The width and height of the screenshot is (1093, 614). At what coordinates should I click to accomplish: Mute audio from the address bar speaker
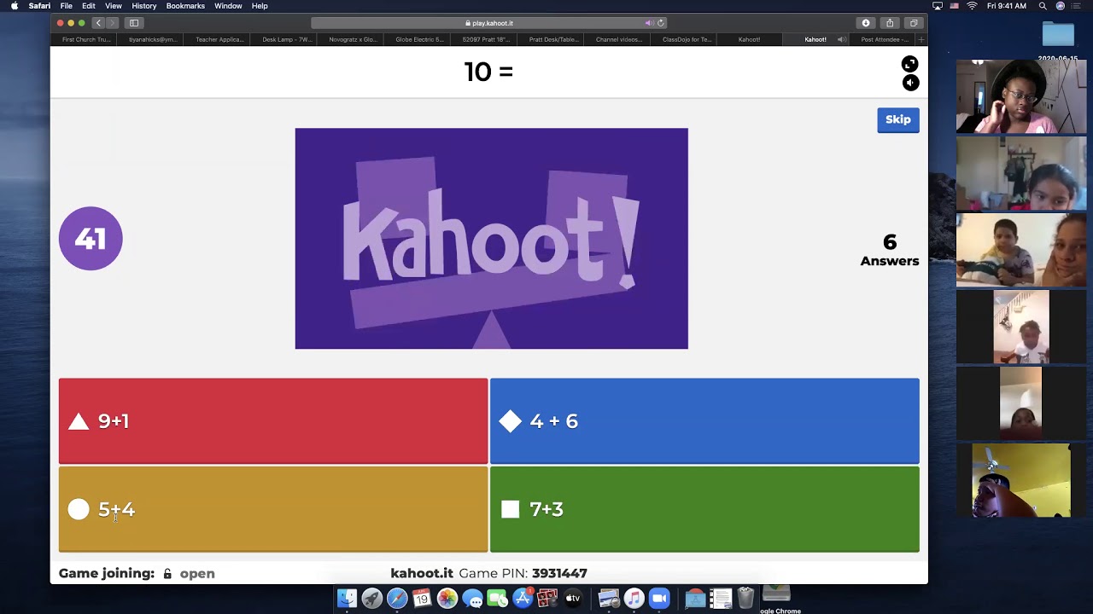[649, 23]
